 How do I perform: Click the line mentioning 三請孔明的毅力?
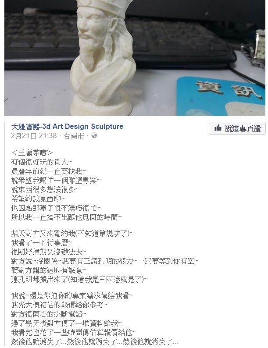coord(104,261)
